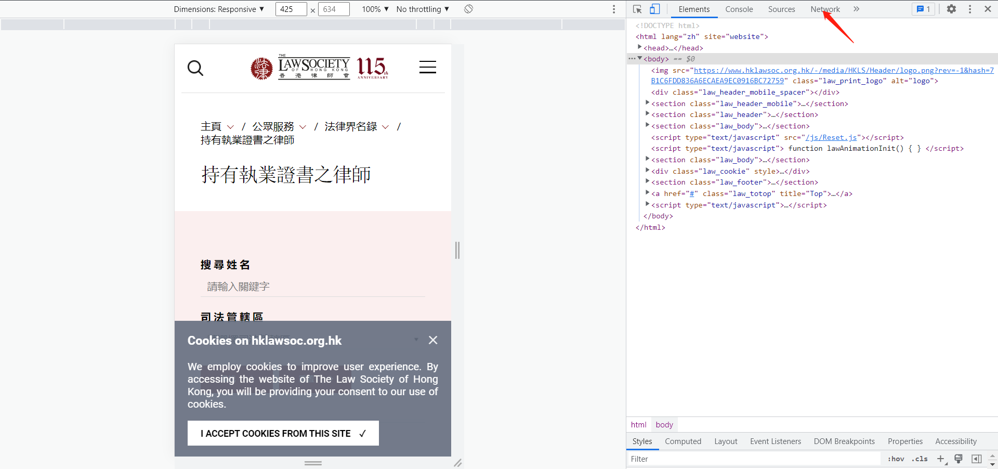Switch to the Elements tab
The width and height of the screenshot is (998, 469).
tap(694, 9)
